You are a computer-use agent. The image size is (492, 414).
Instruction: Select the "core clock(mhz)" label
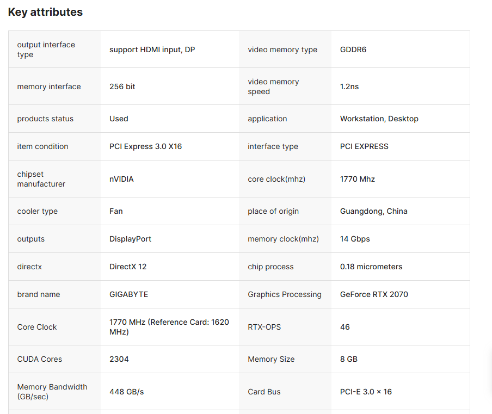[x=276, y=179]
